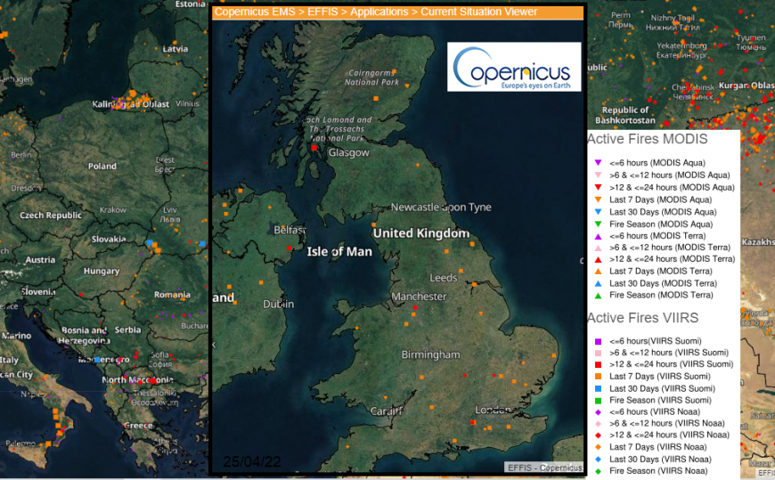Click the pink >6 & <=12 hours VIIRS Noaa diamond
775x480 pixels.
coord(598,424)
